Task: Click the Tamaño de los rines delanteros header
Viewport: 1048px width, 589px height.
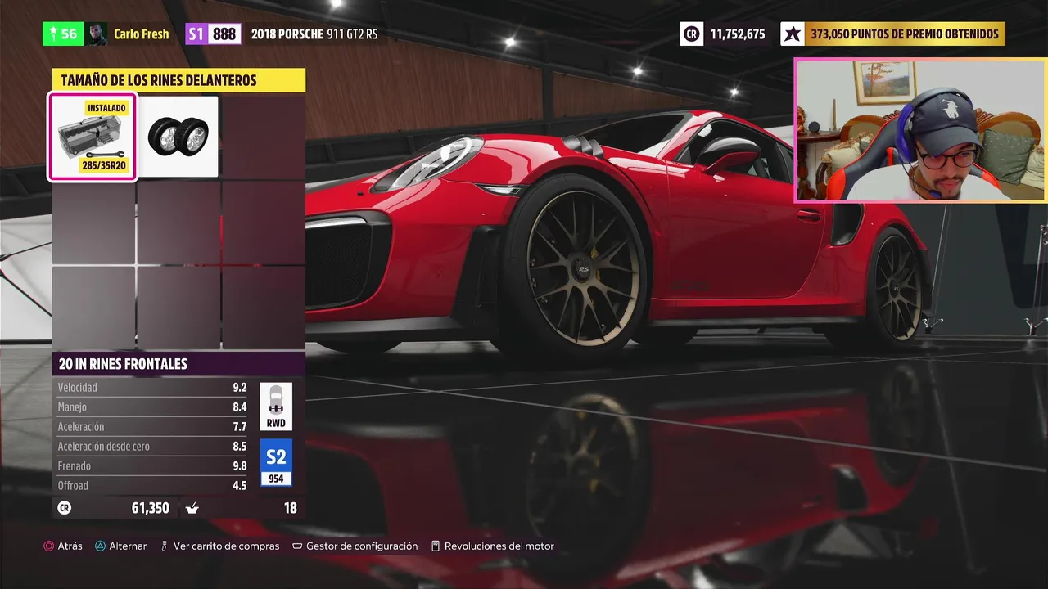Action: (178, 80)
